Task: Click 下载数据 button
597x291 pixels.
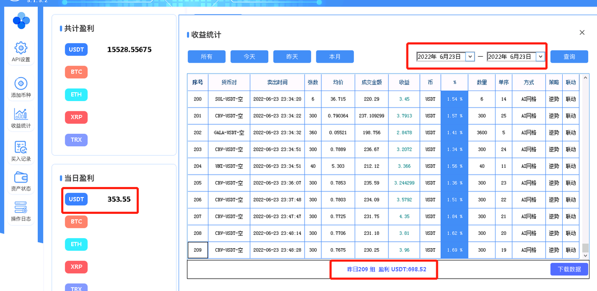Action: point(569,269)
